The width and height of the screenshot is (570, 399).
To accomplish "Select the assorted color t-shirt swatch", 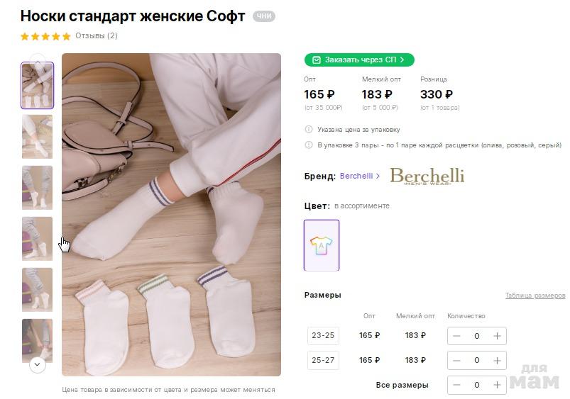I will 322,245.
